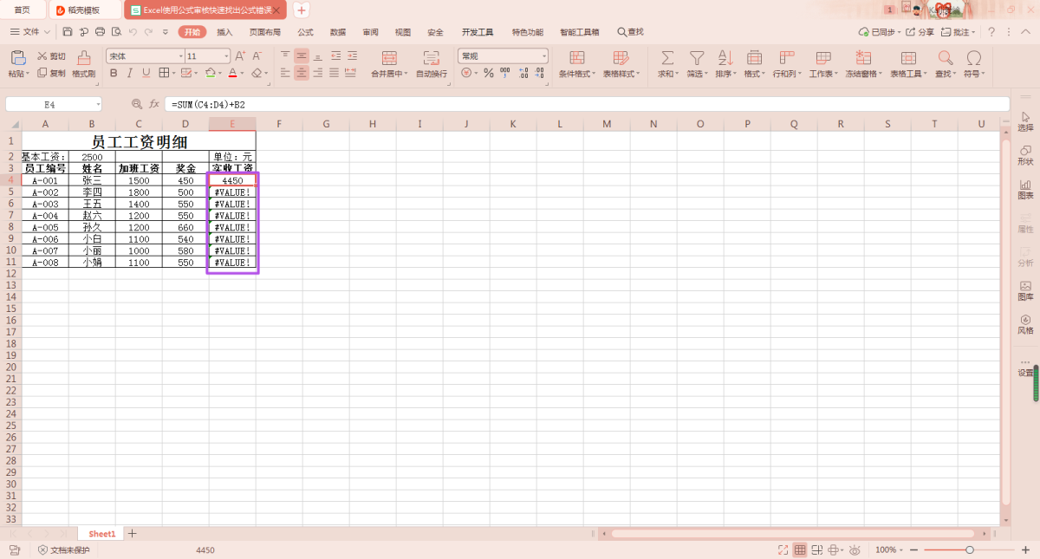Click the Filter (筛选) funnel icon

pyautogui.click(x=696, y=58)
